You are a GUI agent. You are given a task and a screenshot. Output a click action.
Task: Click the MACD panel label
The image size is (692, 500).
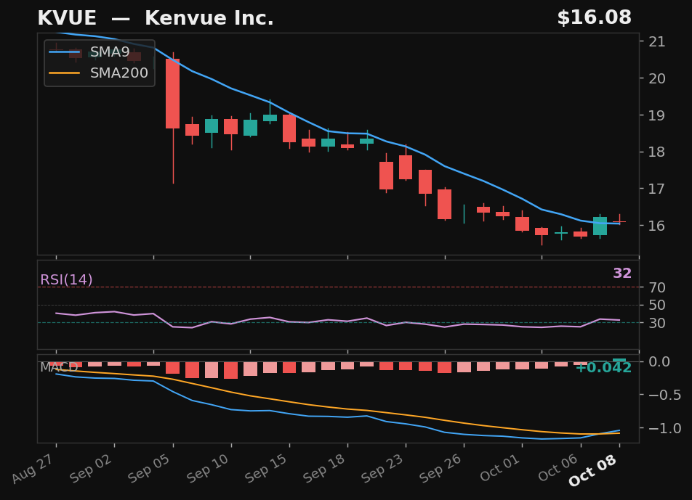[x=59, y=367]
